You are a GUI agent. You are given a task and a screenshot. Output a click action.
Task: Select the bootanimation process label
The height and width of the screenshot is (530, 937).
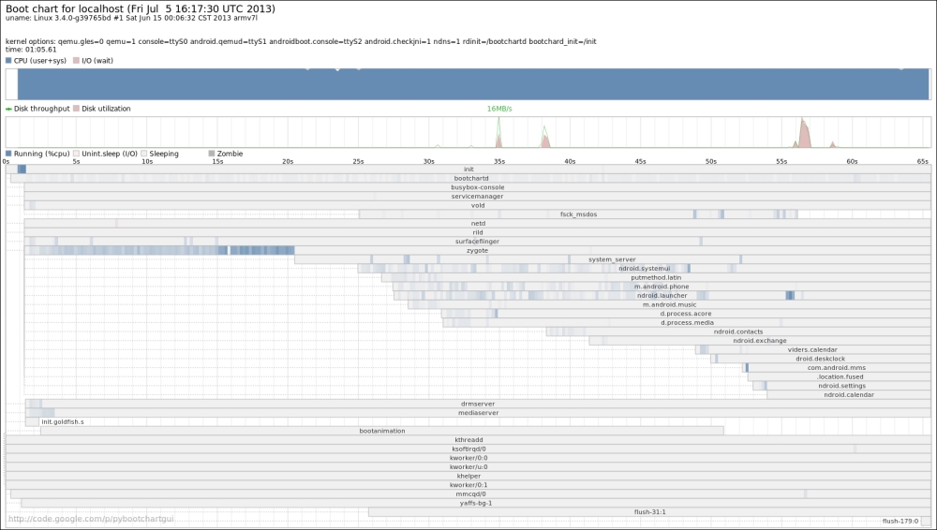click(x=382, y=431)
